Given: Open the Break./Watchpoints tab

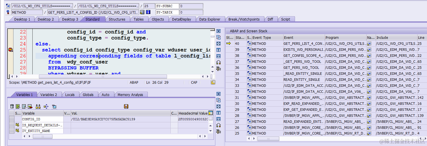Looking at the screenshot, I should 244,19.
